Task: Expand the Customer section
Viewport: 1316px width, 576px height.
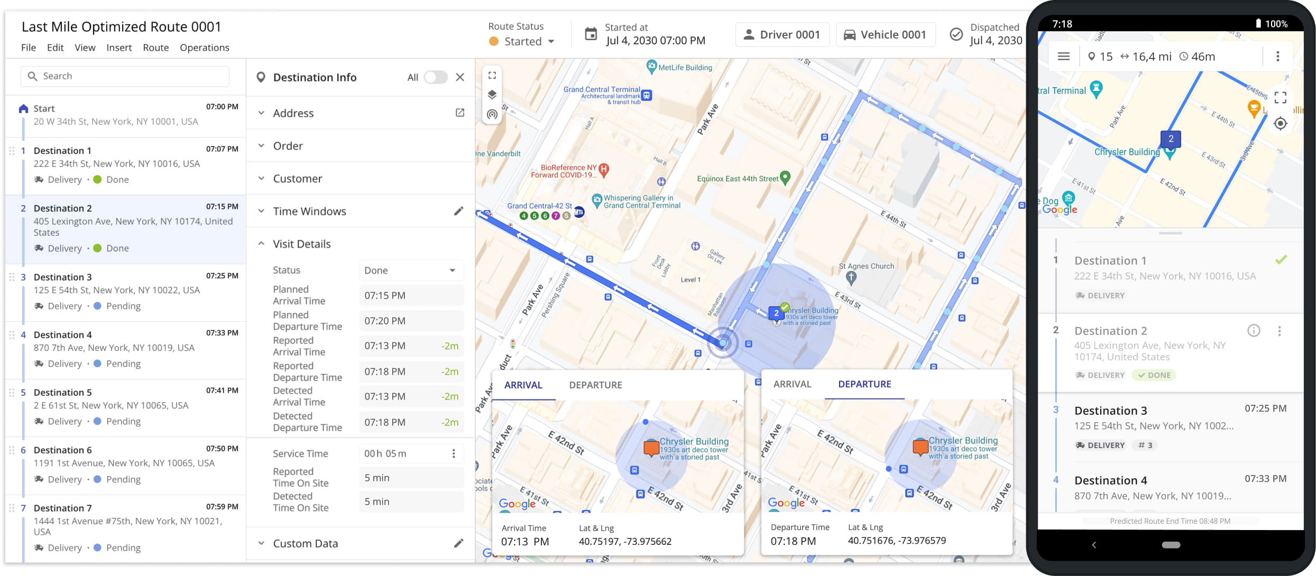Action: coord(297,179)
